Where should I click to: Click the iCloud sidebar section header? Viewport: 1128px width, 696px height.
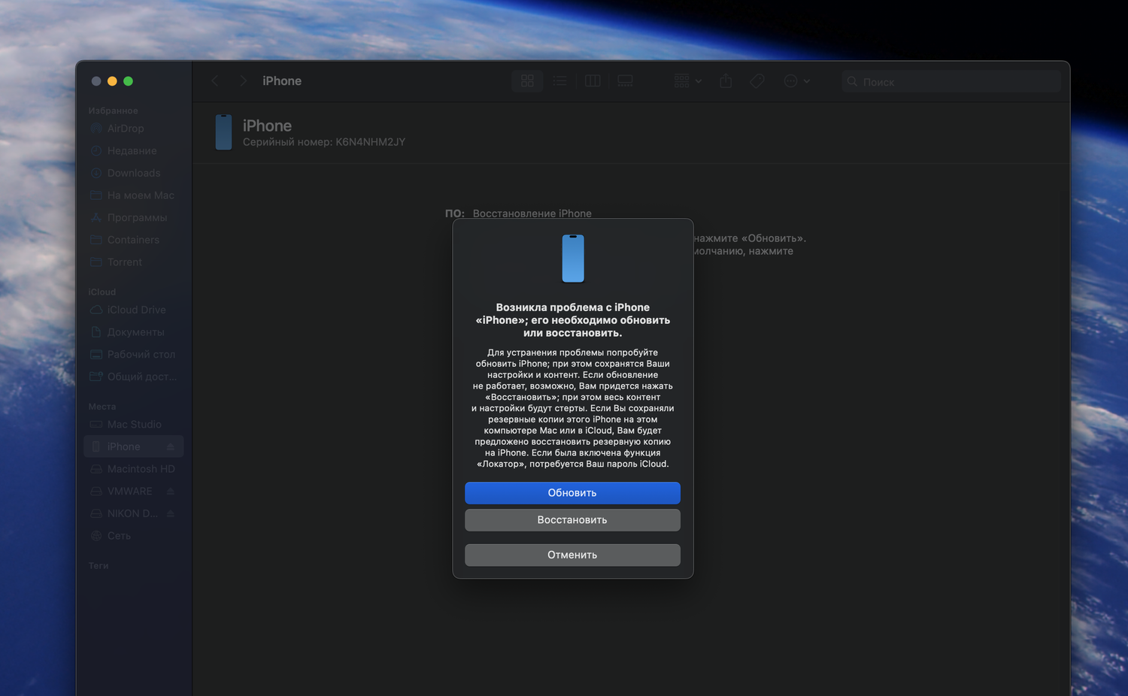102,292
